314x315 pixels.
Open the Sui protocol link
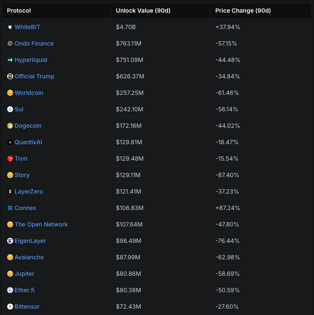pos(19,109)
